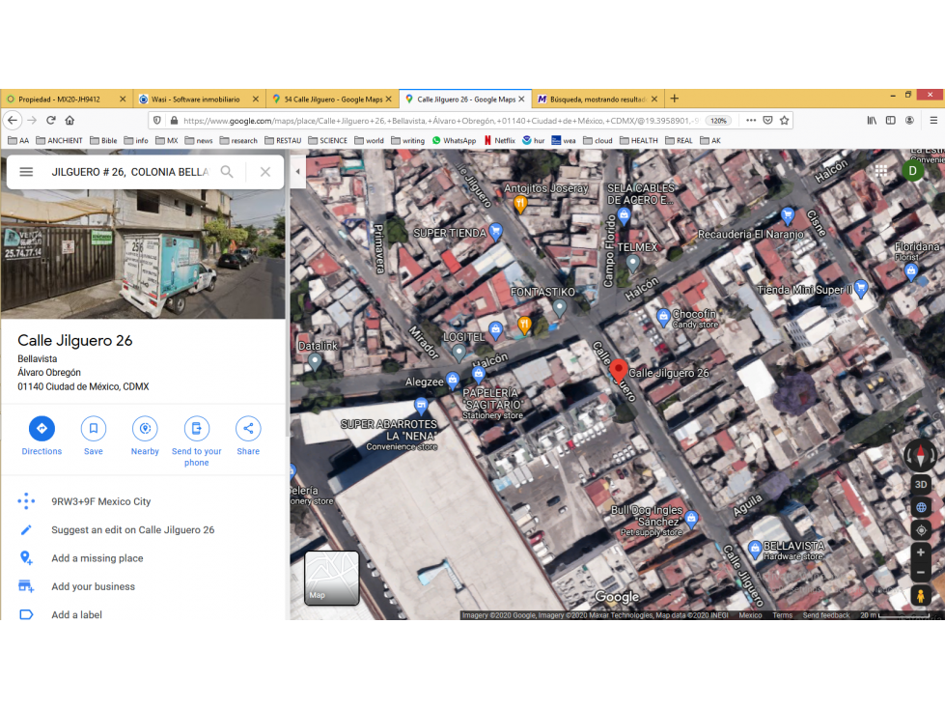Copy plus code 9RW3+9F Mexico City
The height and width of the screenshot is (709, 945).
coord(100,501)
